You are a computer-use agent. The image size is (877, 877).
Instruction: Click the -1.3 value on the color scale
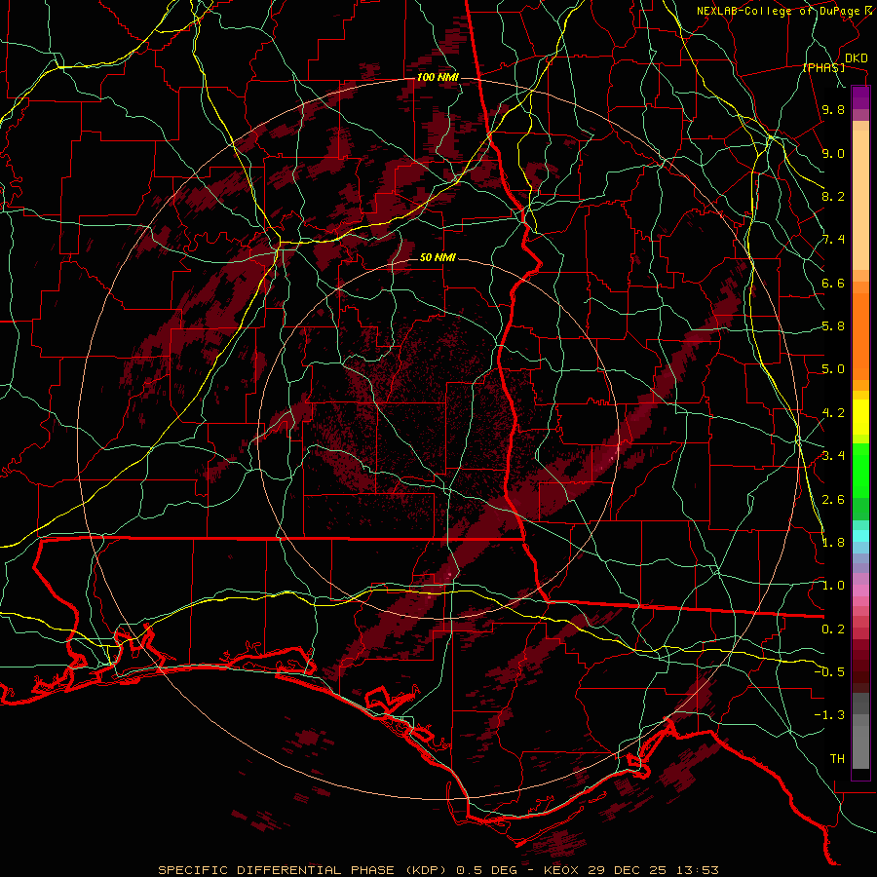pyautogui.click(x=829, y=715)
